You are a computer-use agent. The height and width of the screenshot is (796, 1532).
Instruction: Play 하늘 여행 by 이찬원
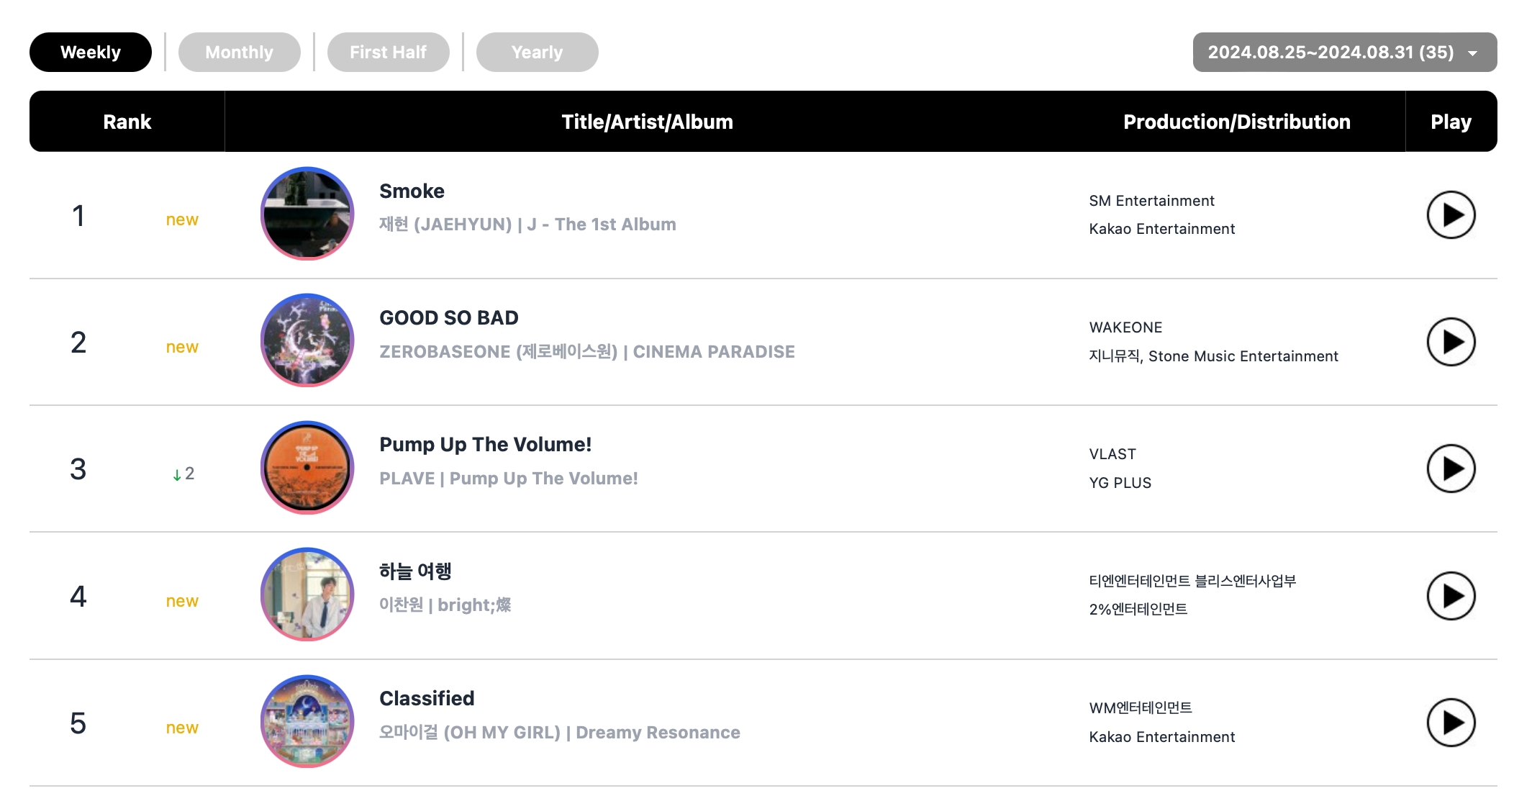pos(1450,596)
